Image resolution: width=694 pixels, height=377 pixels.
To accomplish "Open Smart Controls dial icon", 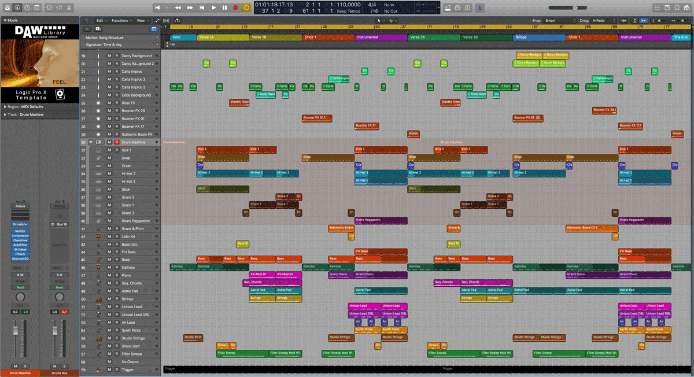I will click(49, 8).
